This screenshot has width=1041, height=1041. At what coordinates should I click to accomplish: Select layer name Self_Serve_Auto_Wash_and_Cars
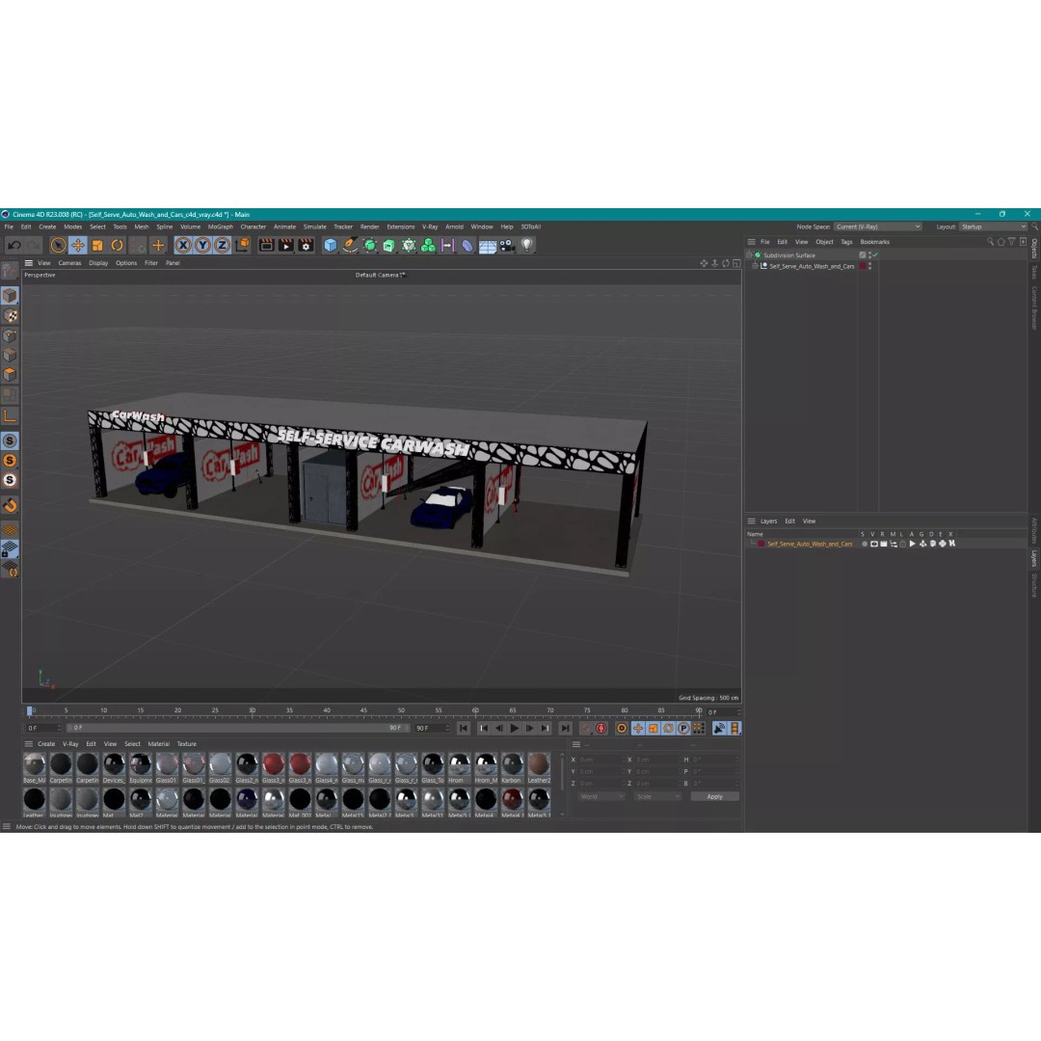[810, 544]
